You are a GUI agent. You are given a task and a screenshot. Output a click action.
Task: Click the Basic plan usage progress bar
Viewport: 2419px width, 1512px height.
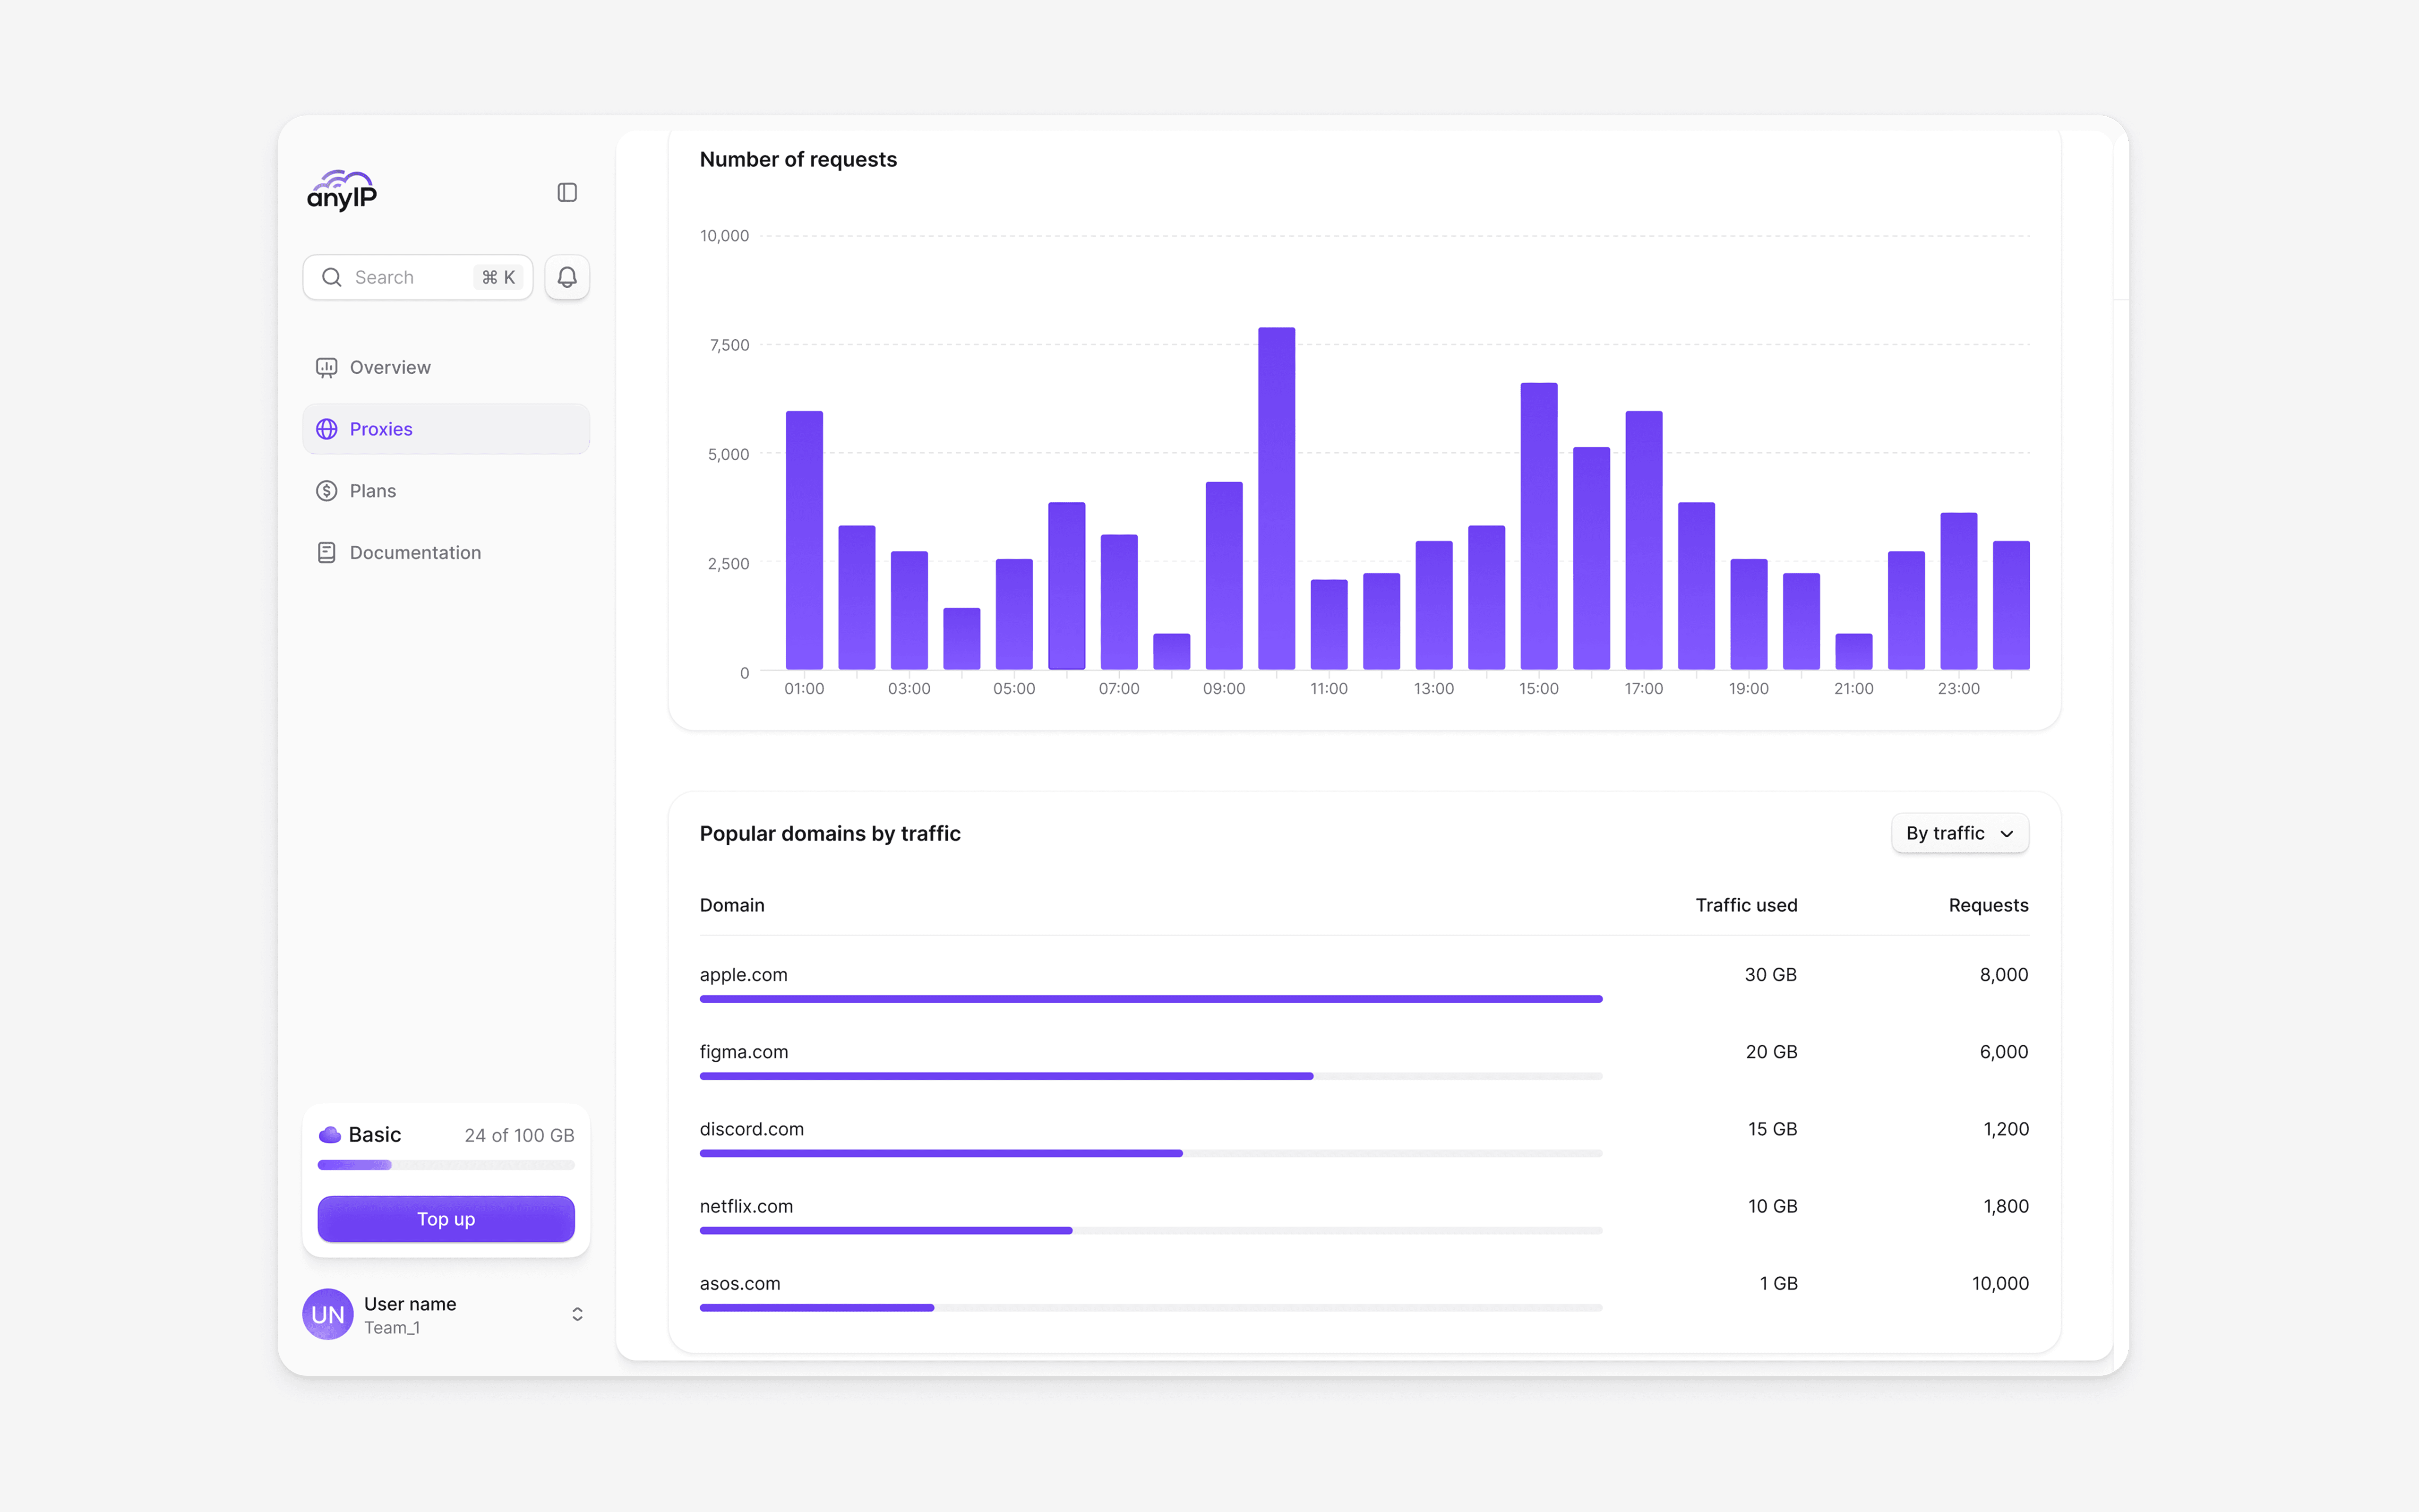[x=446, y=1165]
